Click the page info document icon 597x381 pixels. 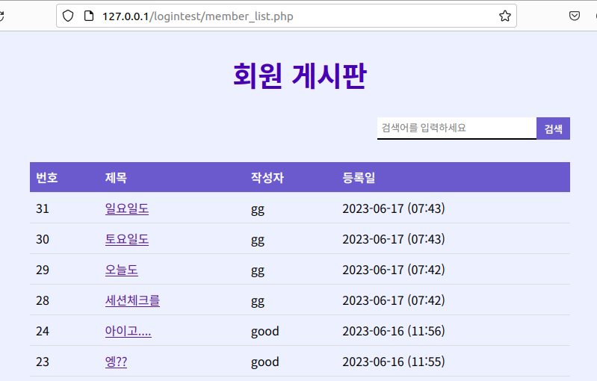coord(89,16)
